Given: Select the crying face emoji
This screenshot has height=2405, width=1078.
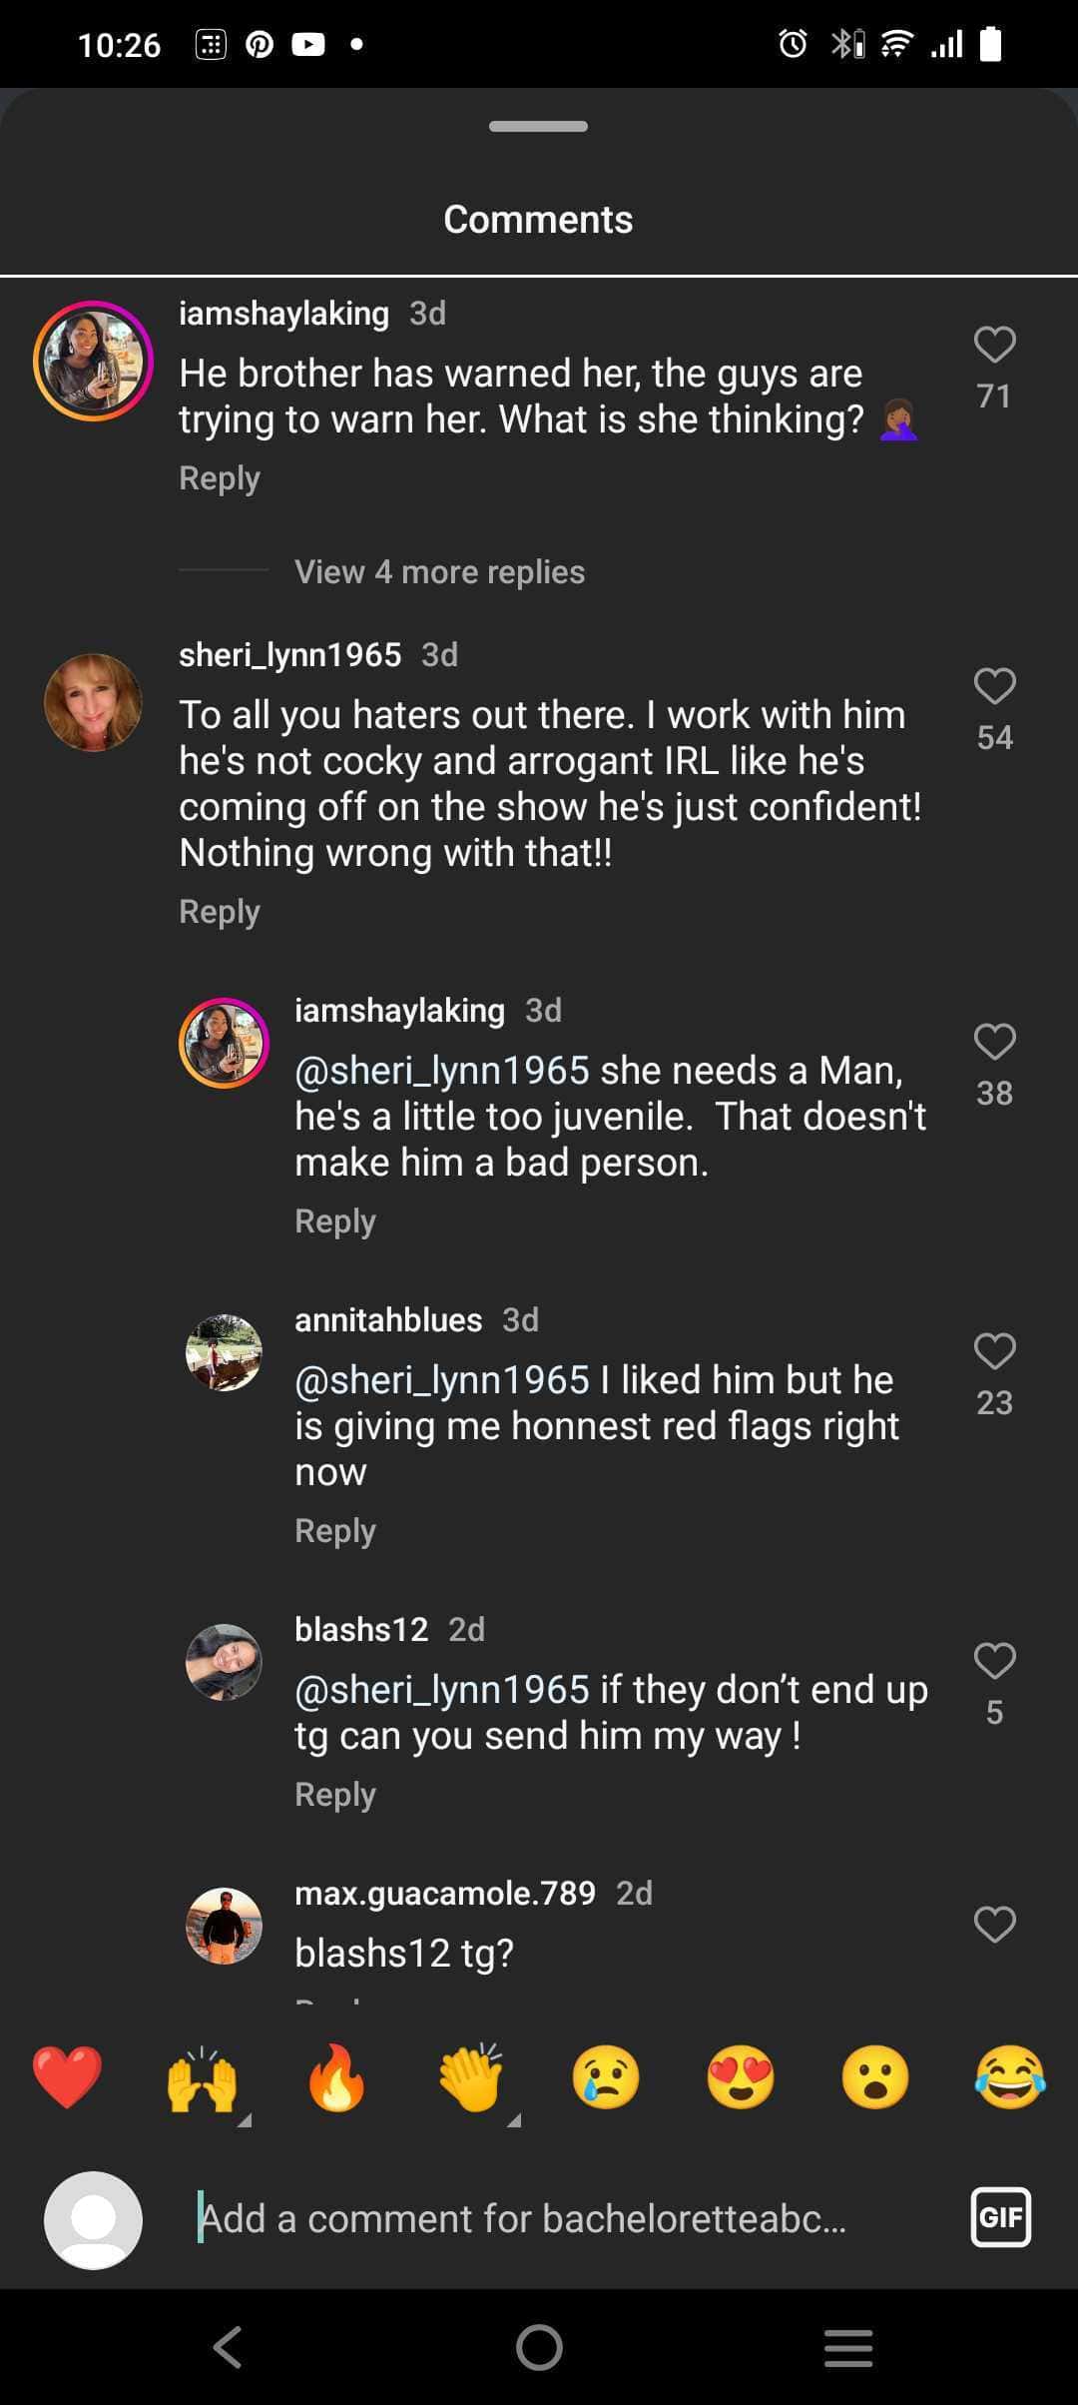Looking at the screenshot, I should coord(606,2078).
